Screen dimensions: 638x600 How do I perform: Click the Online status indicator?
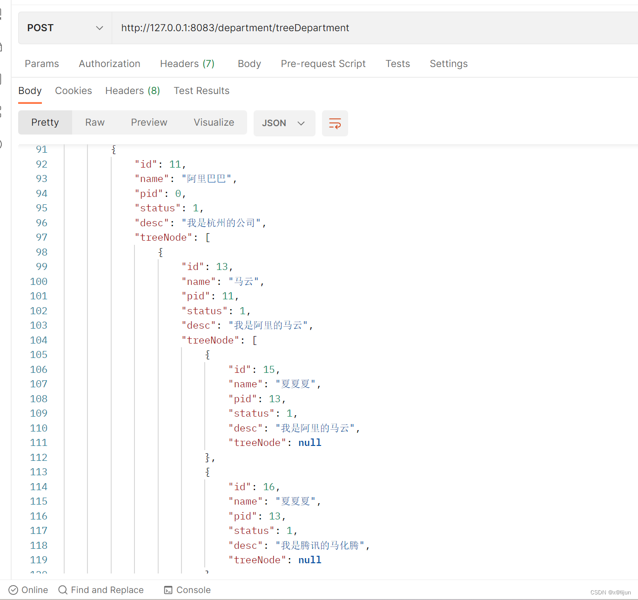[x=28, y=590]
